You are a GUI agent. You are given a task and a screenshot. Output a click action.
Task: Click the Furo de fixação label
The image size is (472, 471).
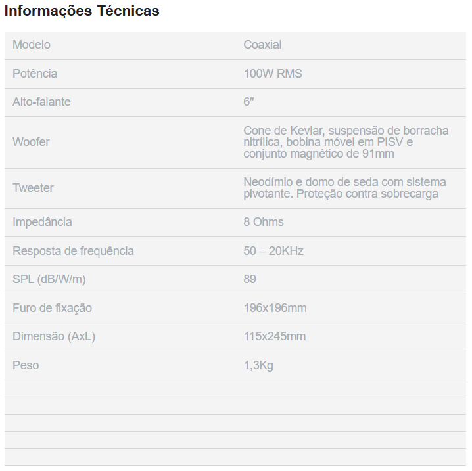click(52, 308)
